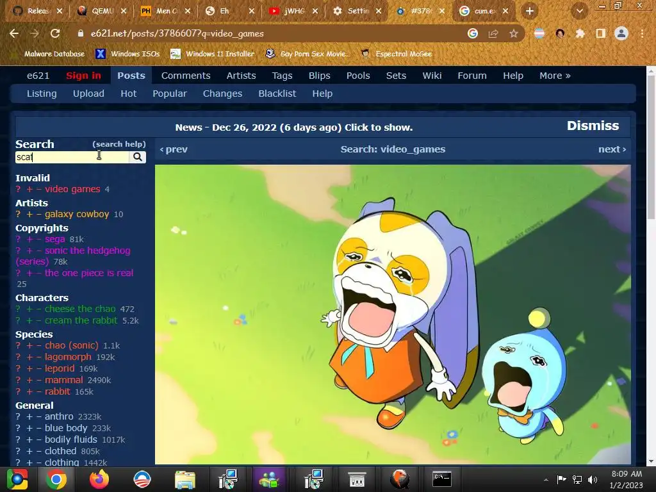Screen dimensions: 656x492
Task: Click the plus next to anthro
Action: point(29,416)
